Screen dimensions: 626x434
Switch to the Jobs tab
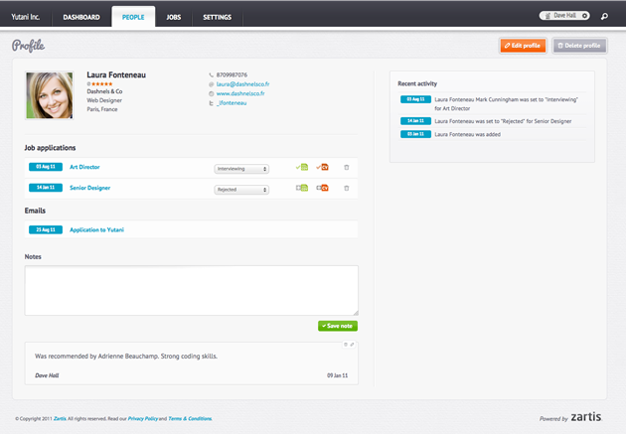174,18
